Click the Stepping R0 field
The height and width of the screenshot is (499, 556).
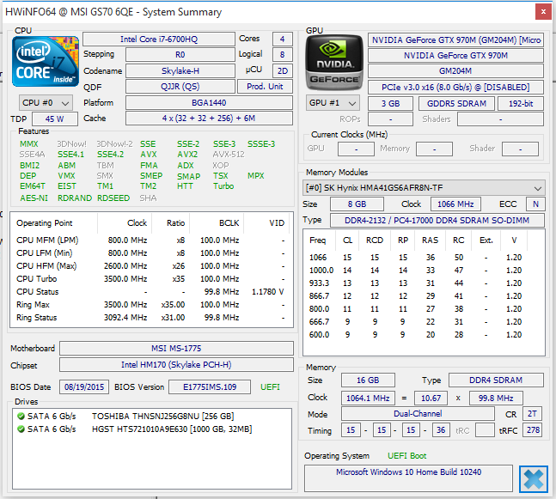[180, 55]
